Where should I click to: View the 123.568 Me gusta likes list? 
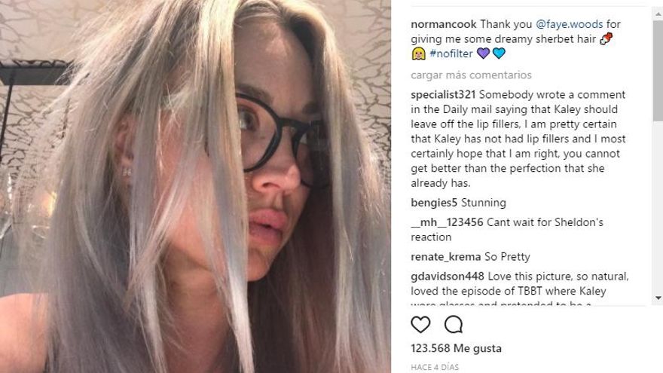tap(457, 348)
